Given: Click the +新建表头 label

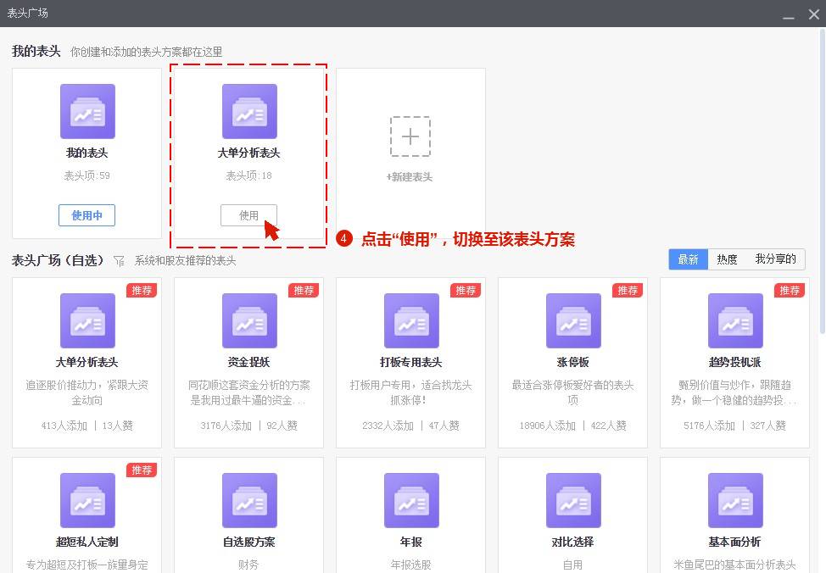Looking at the screenshot, I should pos(410,177).
